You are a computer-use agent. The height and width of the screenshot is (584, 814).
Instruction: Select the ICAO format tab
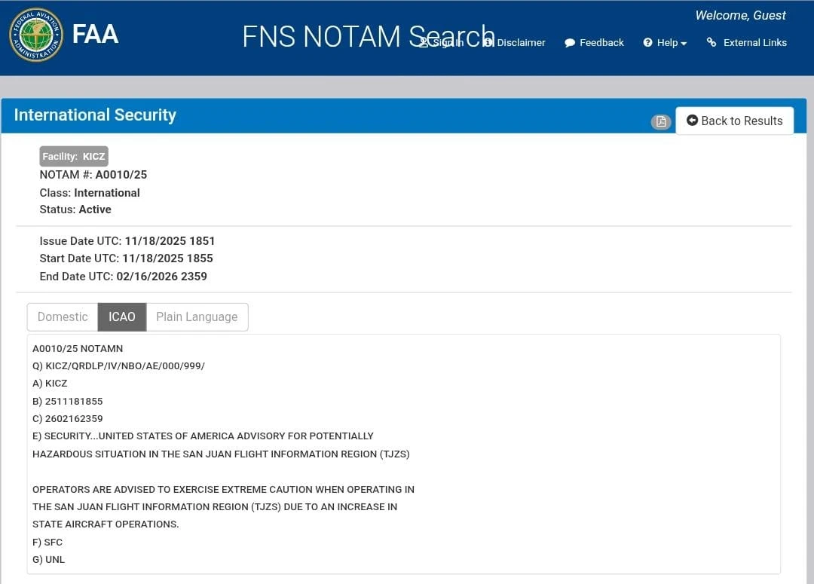coord(121,317)
